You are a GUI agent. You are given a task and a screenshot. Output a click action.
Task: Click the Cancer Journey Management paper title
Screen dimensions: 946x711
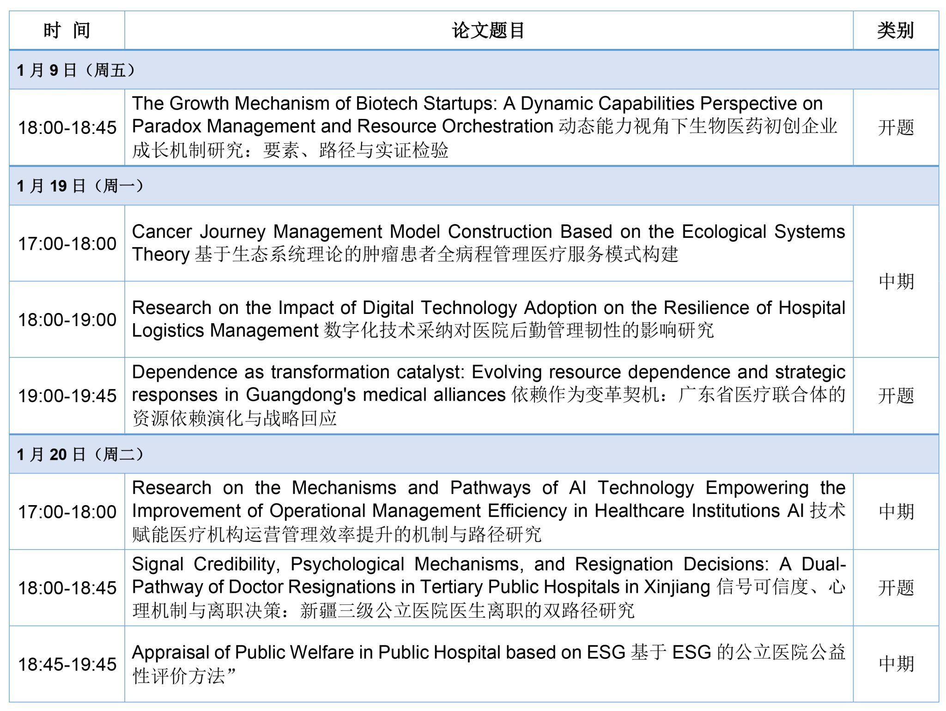click(x=488, y=243)
